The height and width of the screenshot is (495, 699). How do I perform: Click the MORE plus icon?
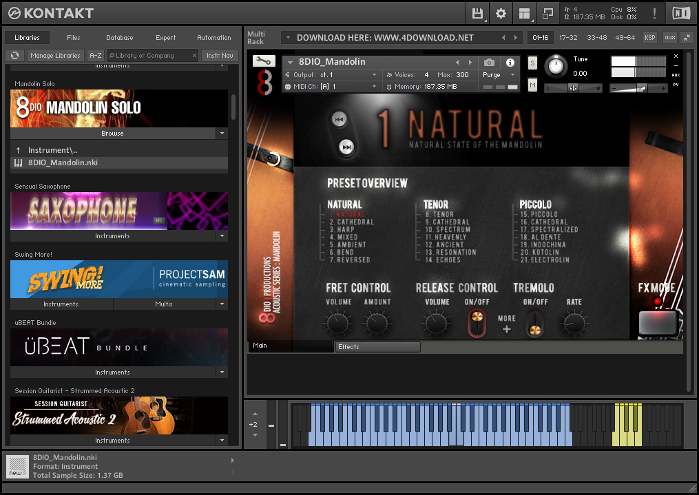pos(506,330)
